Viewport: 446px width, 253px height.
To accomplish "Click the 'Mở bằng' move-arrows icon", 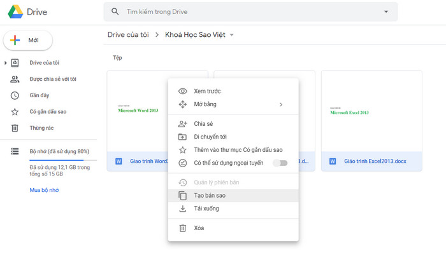I will 183,104.
